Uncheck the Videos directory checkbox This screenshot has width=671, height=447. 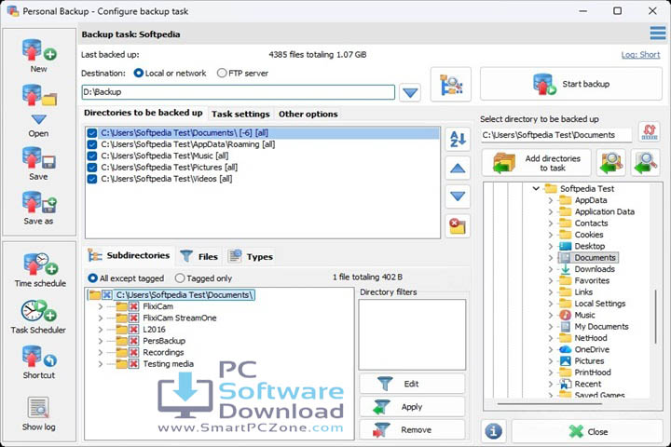92,179
